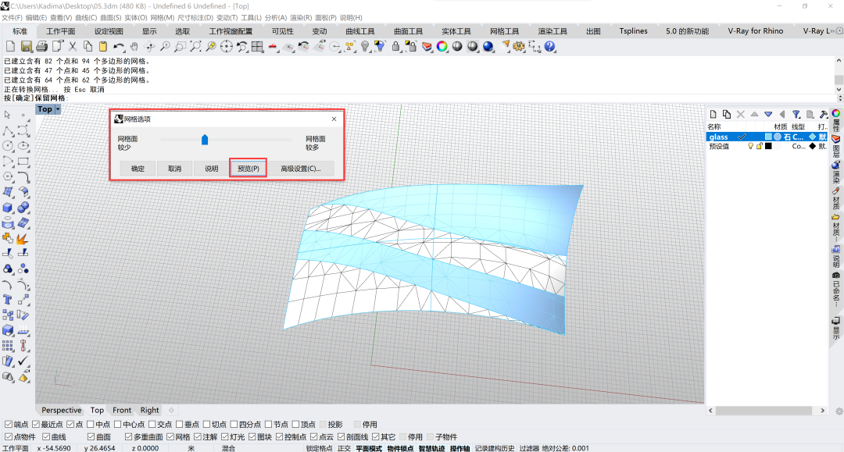Viewport: 844px width, 452px height.
Task: Click the black color swatch of 预设值 layer
Action: pyautogui.click(x=768, y=146)
